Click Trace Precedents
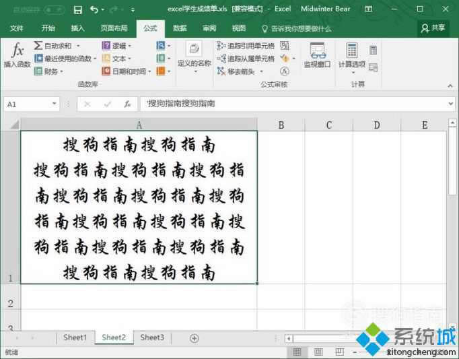 click(x=246, y=46)
